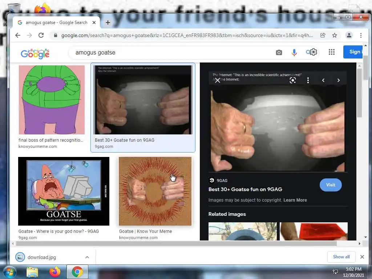Visit the 9GAG source page
The height and width of the screenshot is (279, 372).
tap(331, 185)
